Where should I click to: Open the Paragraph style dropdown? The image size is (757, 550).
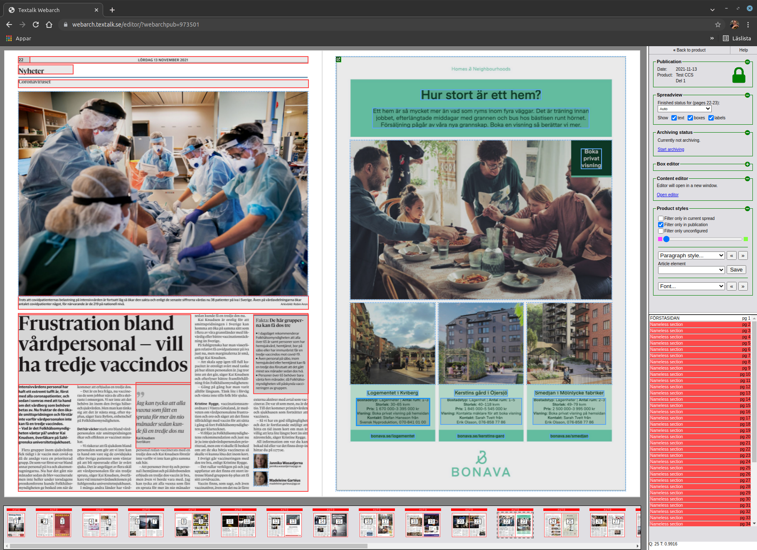point(691,256)
